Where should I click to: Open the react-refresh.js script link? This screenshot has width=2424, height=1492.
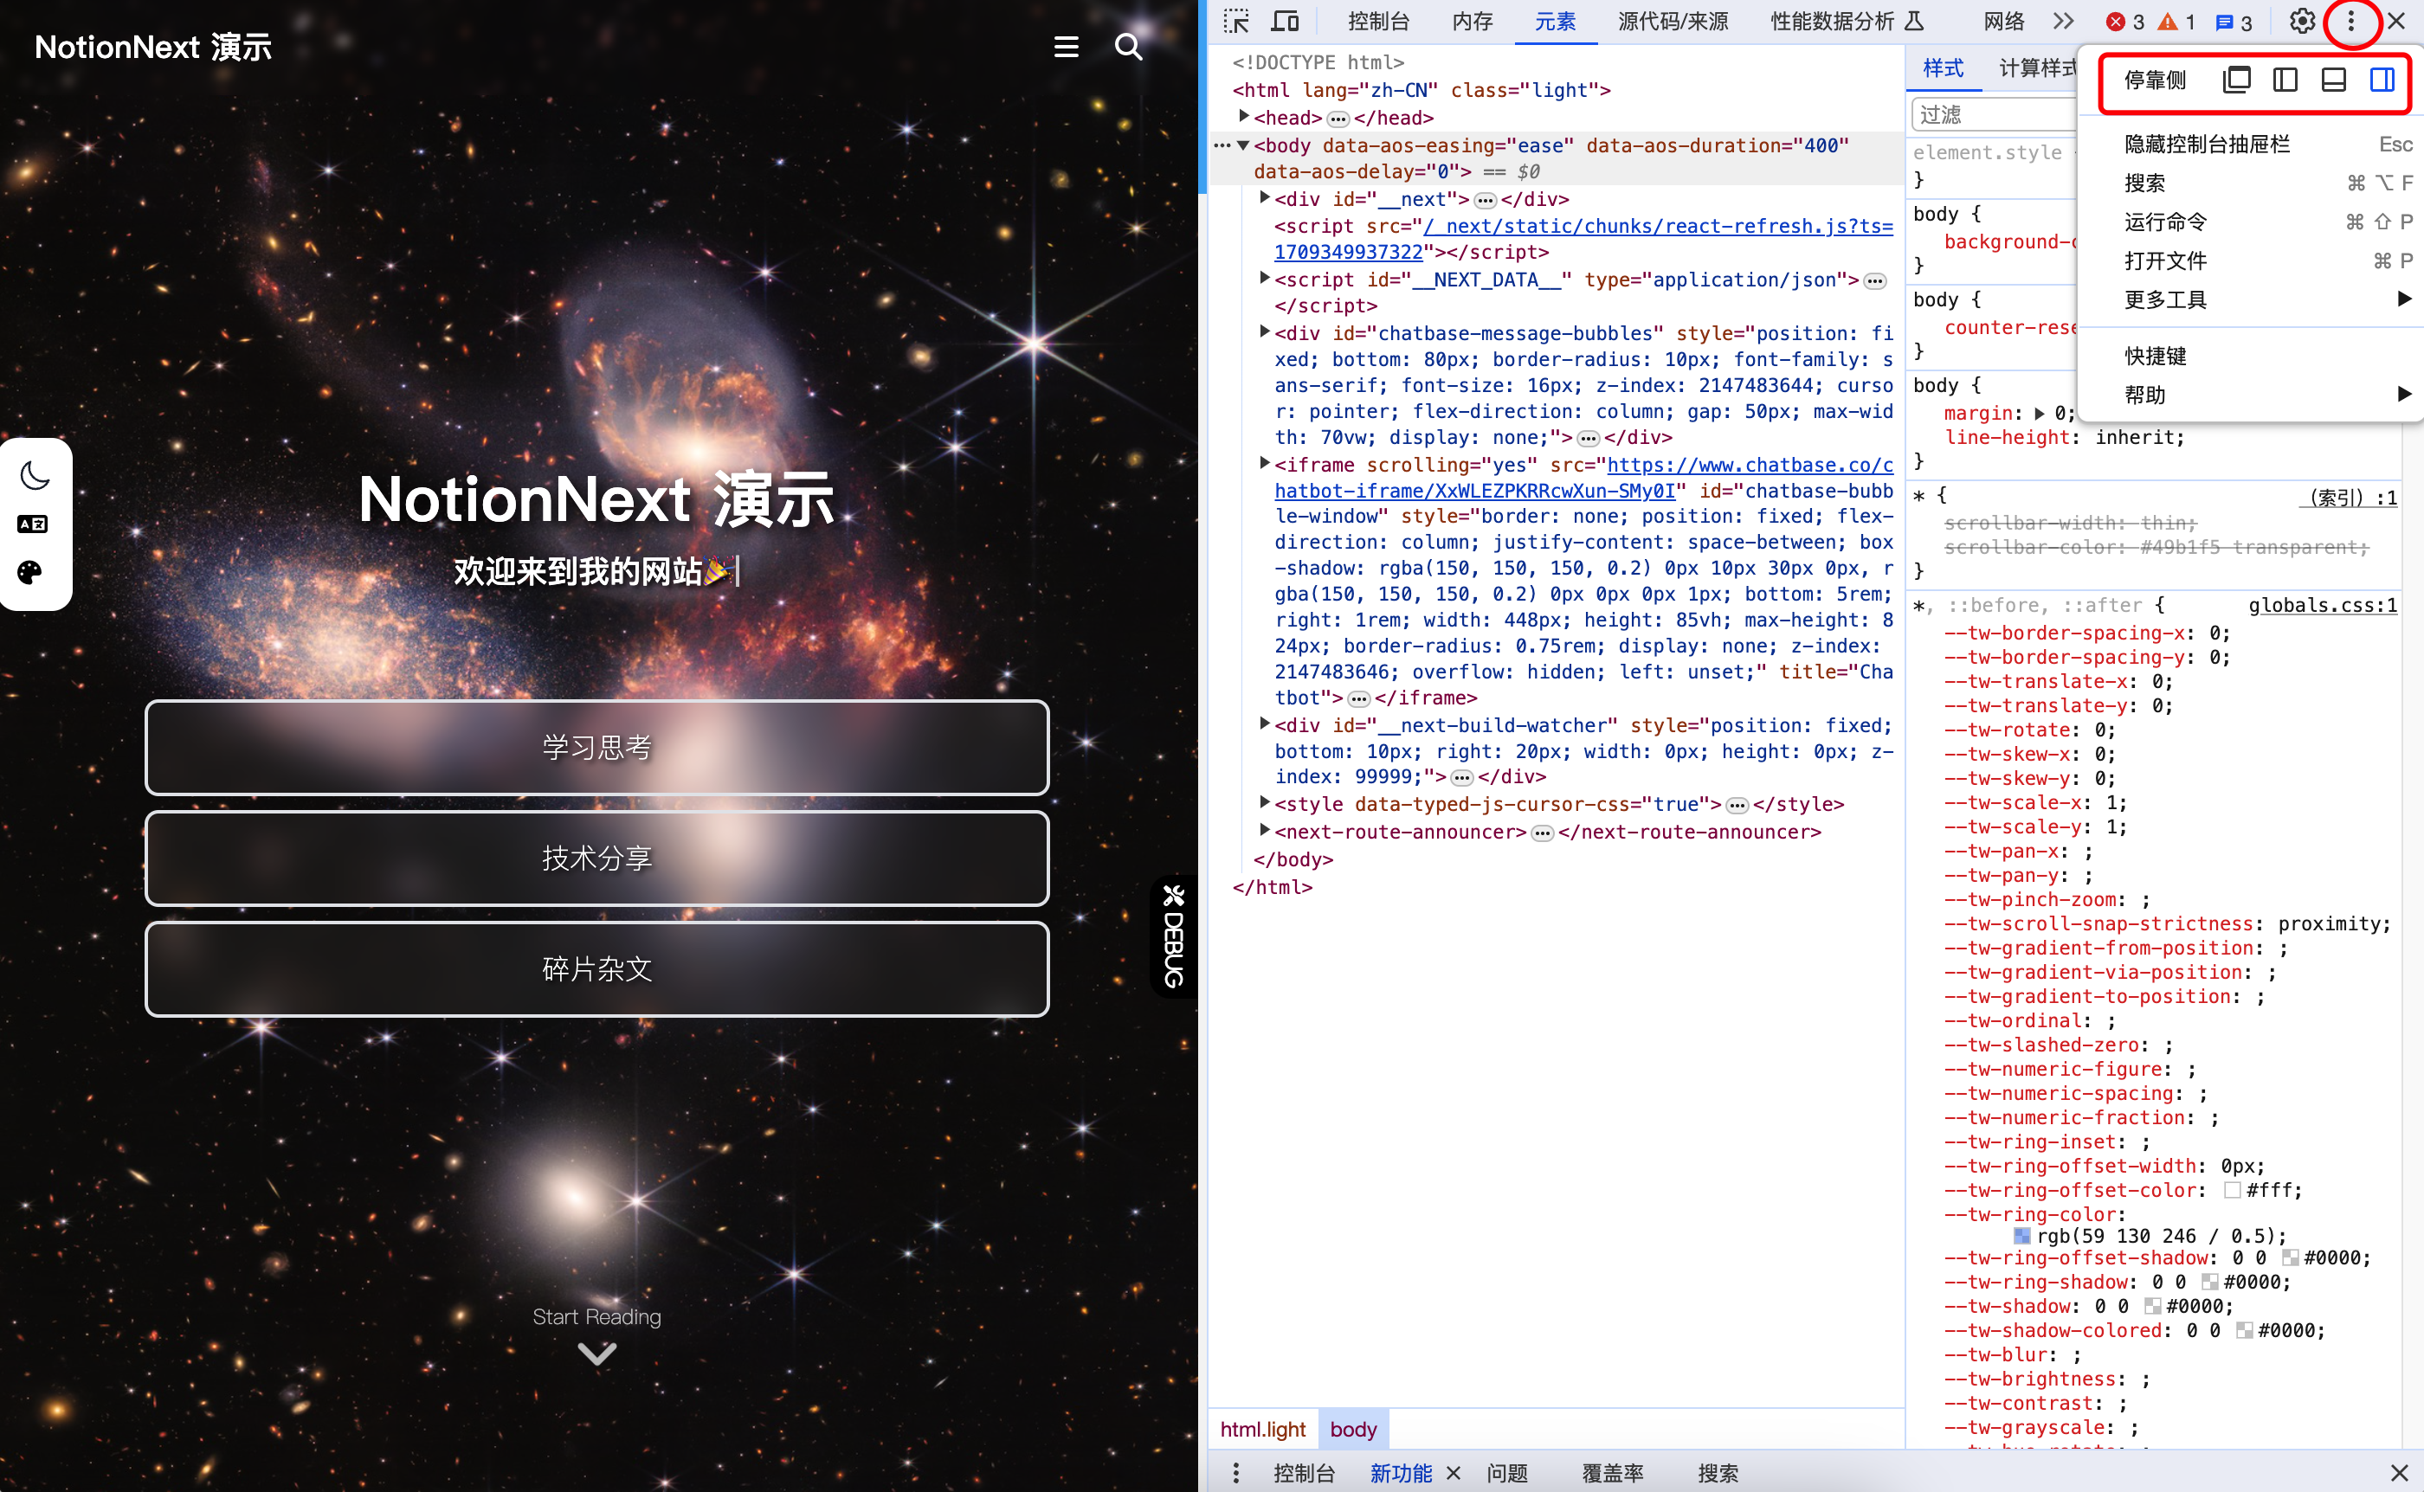(1584, 239)
